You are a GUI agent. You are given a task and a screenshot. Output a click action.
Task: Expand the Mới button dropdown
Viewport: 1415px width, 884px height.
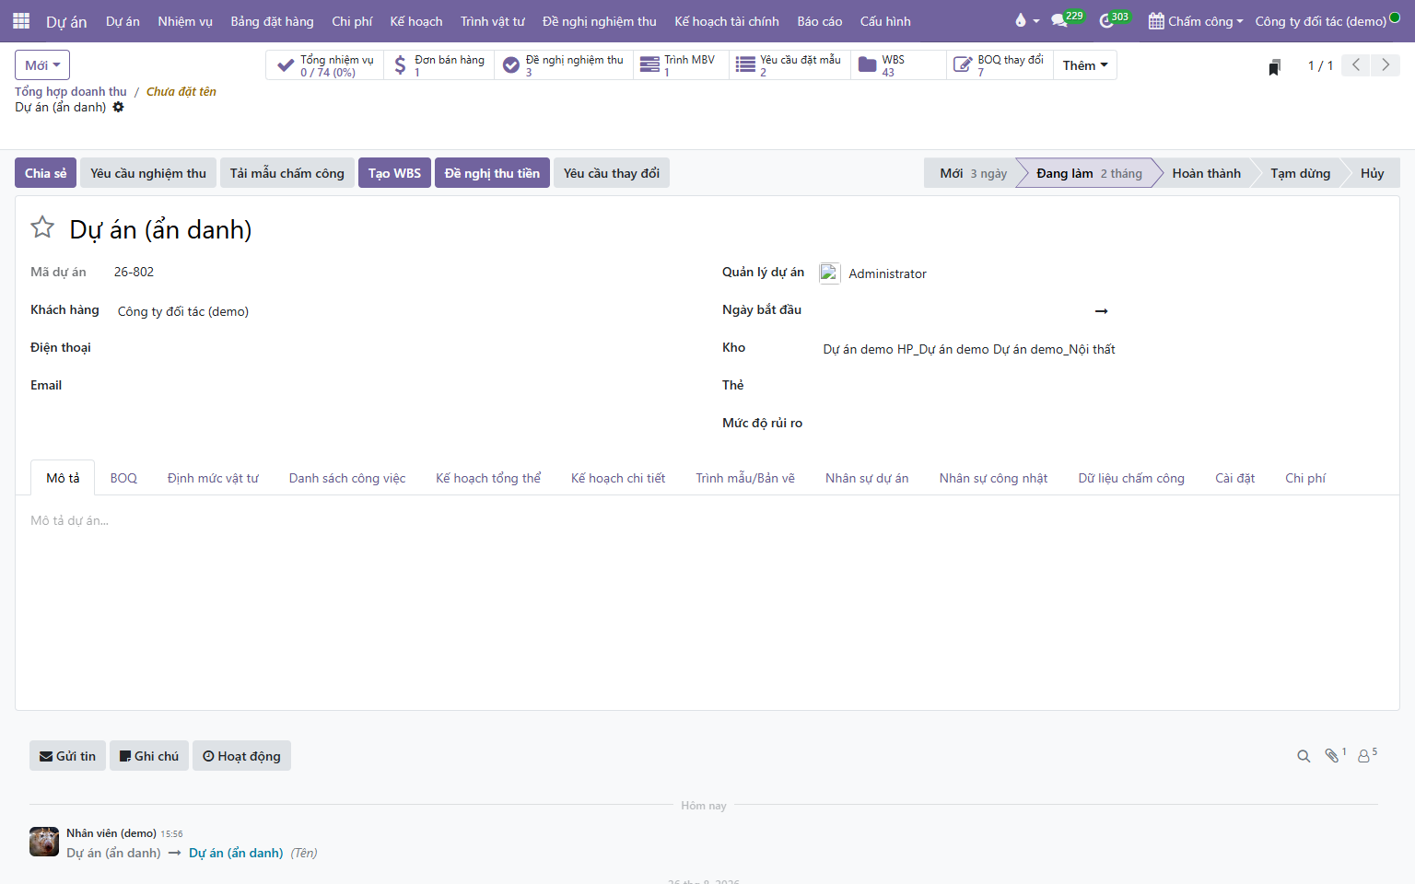pos(42,65)
